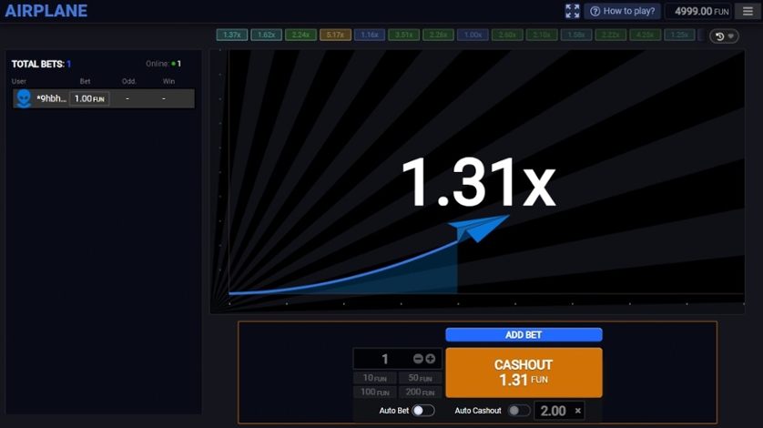Click the paper airplane on graph
The width and height of the screenshot is (763, 428).
click(483, 229)
